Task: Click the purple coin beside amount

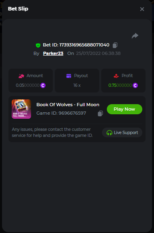Action: tap(43, 86)
